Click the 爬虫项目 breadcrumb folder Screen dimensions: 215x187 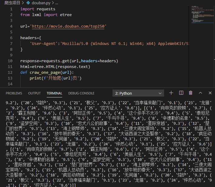12,3
